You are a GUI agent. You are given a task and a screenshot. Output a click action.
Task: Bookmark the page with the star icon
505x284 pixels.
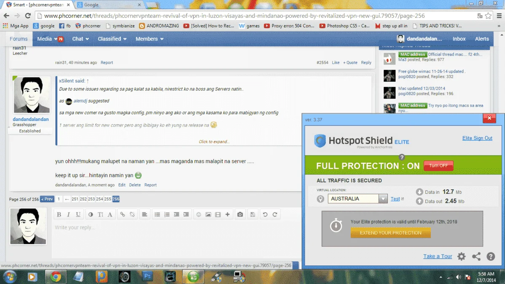[x=489, y=16]
